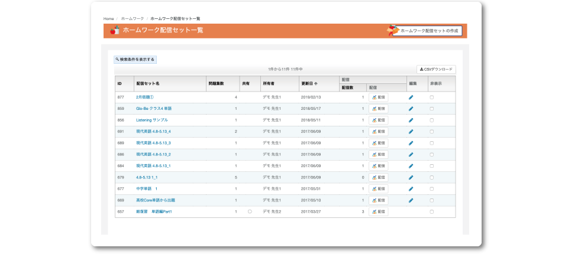Toggle 非表示 checkbox for 総復習 単語編Part1
This screenshot has width=568, height=254.
tap(432, 211)
